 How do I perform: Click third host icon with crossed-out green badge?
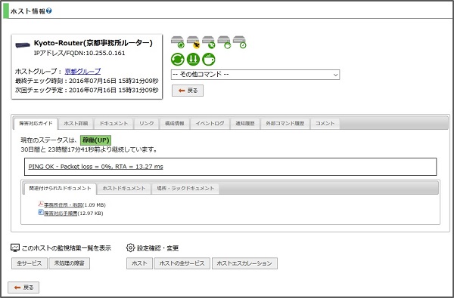tap(209, 41)
